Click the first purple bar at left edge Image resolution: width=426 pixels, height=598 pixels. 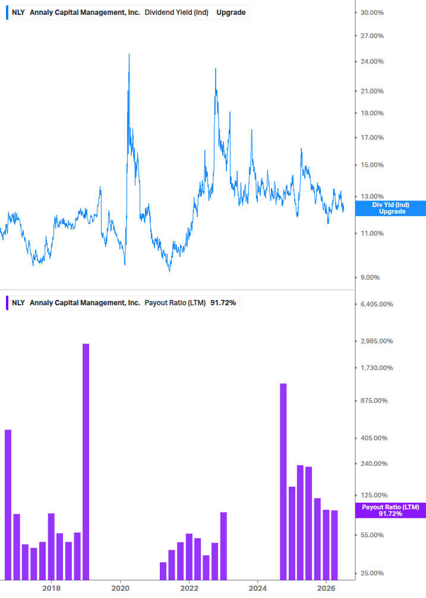[8, 505]
